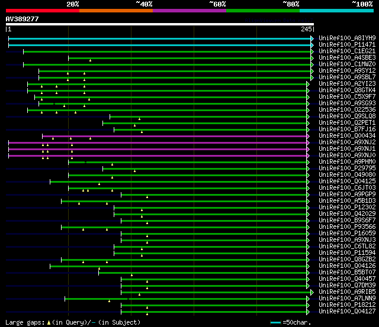Select UniRef100_A9XNJ2 text
The height and width of the screenshot is (327, 379).
pyautogui.click(x=347, y=143)
